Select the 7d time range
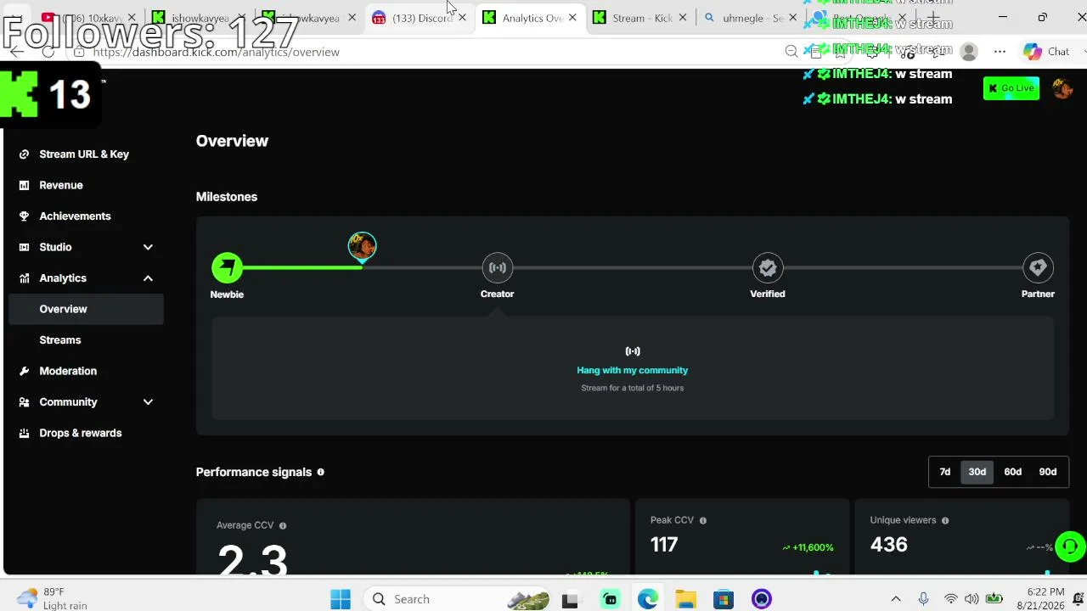This screenshot has height=611, width=1087. click(x=945, y=472)
